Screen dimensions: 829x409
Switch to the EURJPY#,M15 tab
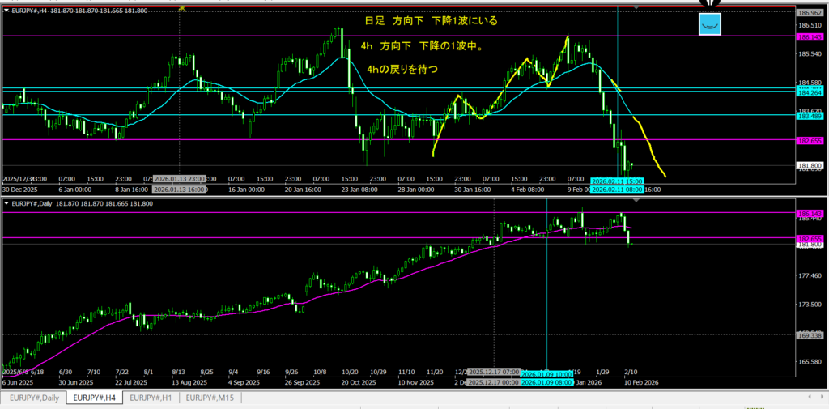pos(209,398)
